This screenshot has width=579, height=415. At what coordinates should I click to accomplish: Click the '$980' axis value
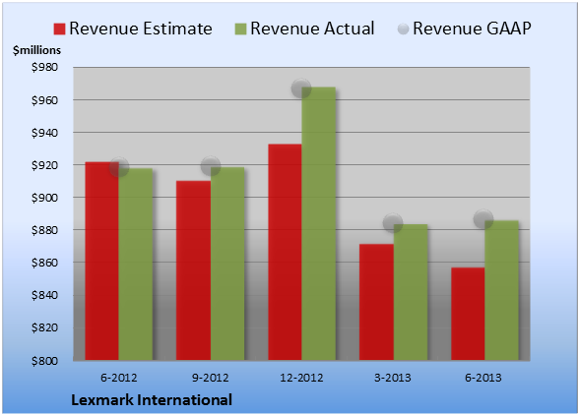(x=44, y=67)
